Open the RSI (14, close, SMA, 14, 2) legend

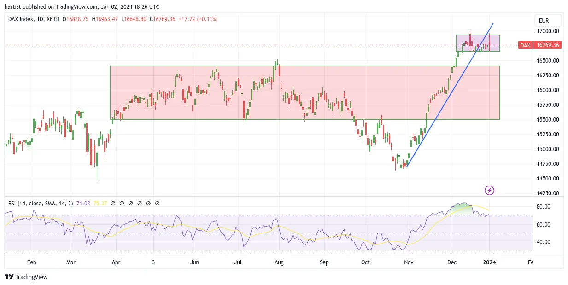coord(41,203)
